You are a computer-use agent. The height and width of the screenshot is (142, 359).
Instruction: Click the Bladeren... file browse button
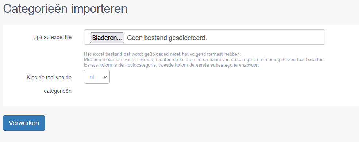click(x=107, y=38)
